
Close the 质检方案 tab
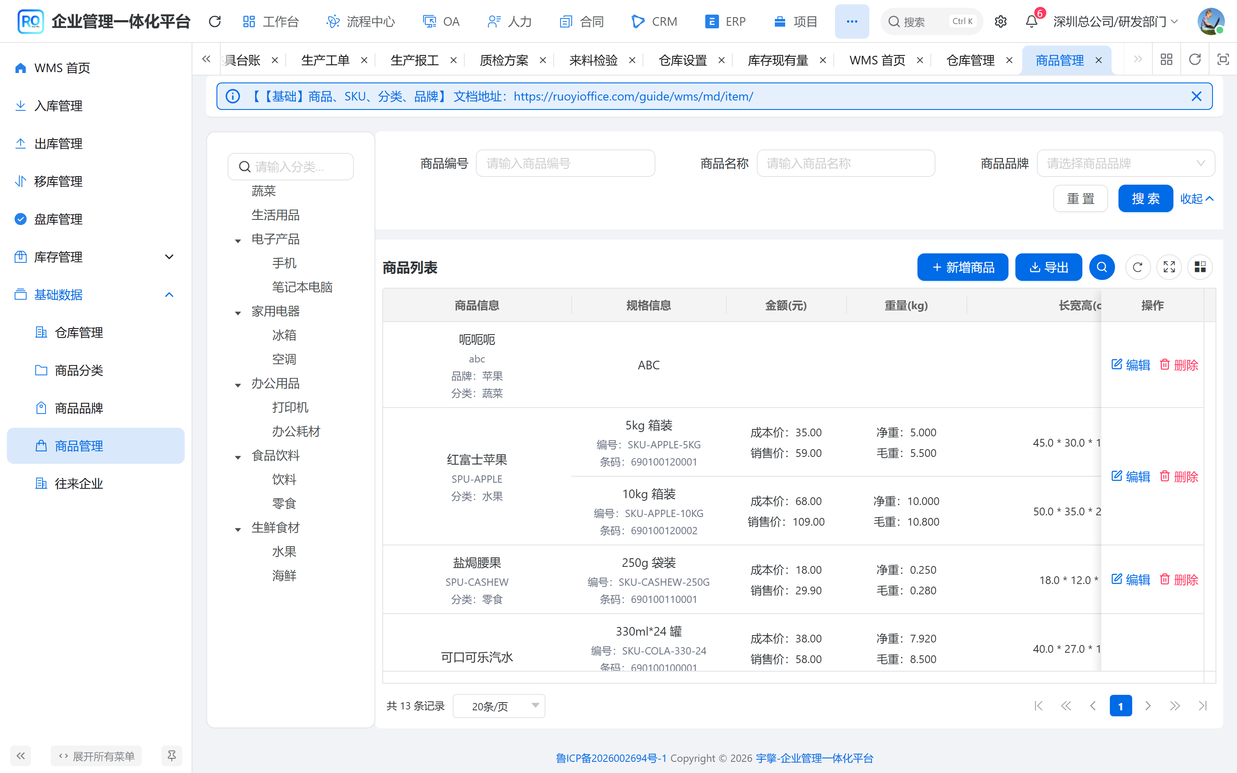543,60
